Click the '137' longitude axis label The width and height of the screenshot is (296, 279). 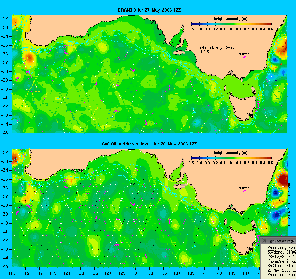coord(177,273)
